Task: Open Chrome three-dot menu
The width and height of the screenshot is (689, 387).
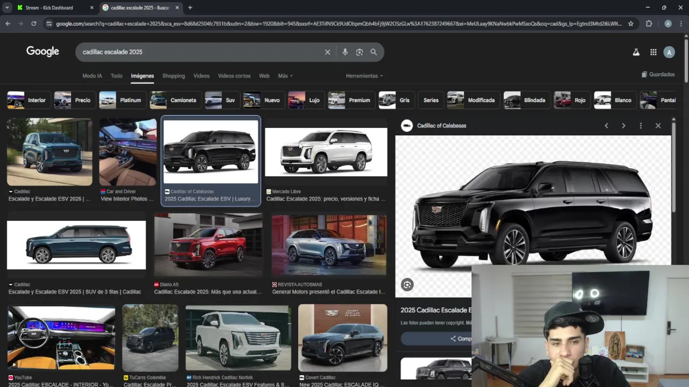Action: click(682, 24)
